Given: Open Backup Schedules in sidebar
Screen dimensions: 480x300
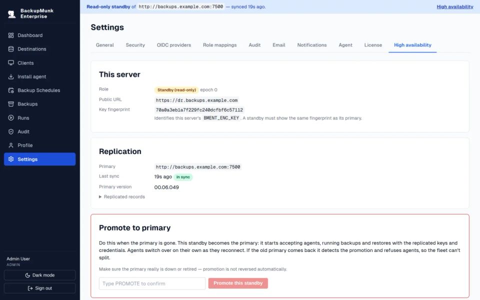Looking at the screenshot, I should click(40, 90).
